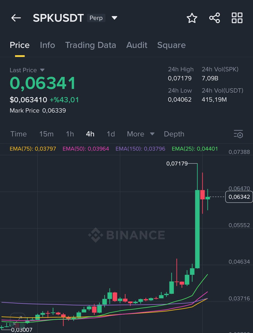Tap the Mark Price 0,06339 value
The height and width of the screenshot is (333, 253).
(54, 111)
